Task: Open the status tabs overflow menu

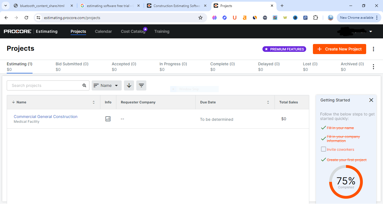Action: pyautogui.click(x=373, y=67)
